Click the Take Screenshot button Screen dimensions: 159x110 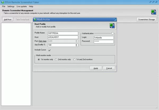[23, 20]
